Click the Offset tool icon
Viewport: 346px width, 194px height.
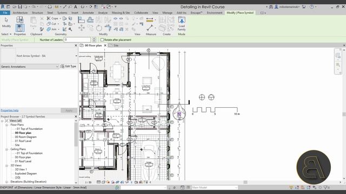click(90, 20)
